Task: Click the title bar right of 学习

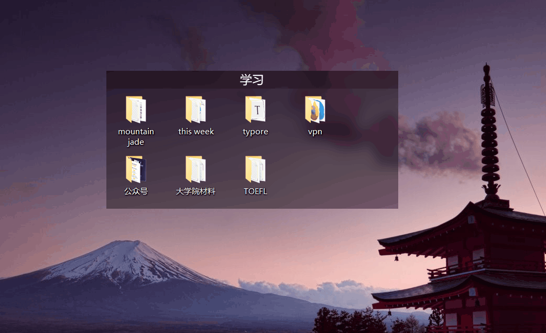Action: pyautogui.click(x=335, y=80)
